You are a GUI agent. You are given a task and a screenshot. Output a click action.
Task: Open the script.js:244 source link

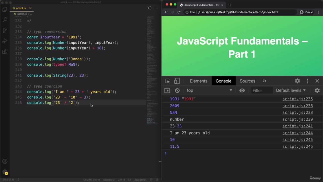click(x=298, y=133)
